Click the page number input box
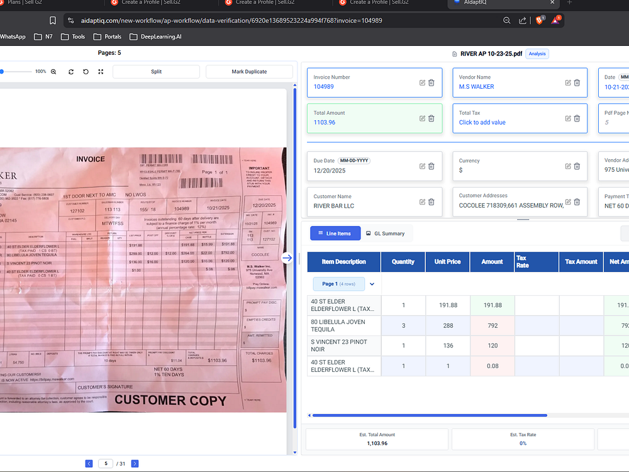Viewport: 629px width, 472px height. (106, 464)
